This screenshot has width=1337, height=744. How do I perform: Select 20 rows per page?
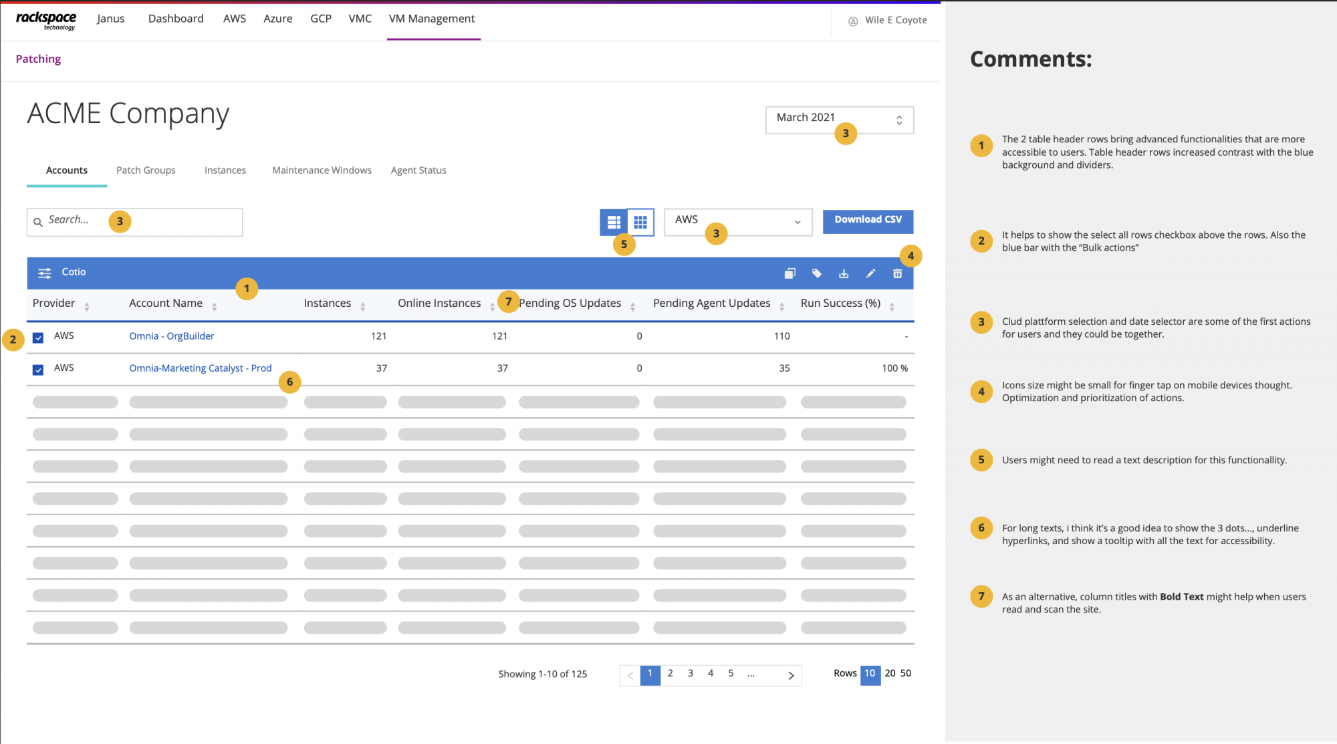890,674
